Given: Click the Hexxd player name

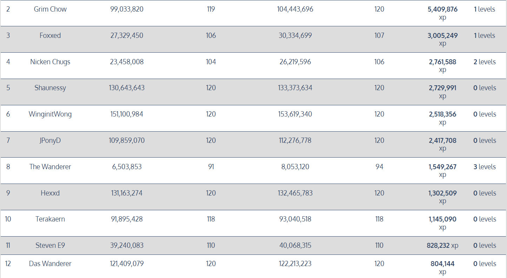Looking at the screenshot, I should [50, 193].
